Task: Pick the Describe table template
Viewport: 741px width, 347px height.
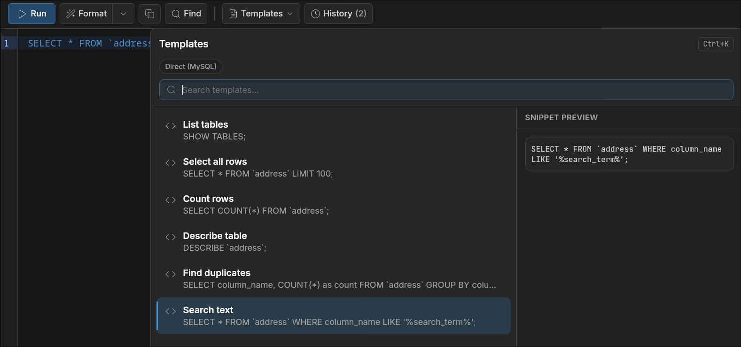Action: [x=334, y=242]
